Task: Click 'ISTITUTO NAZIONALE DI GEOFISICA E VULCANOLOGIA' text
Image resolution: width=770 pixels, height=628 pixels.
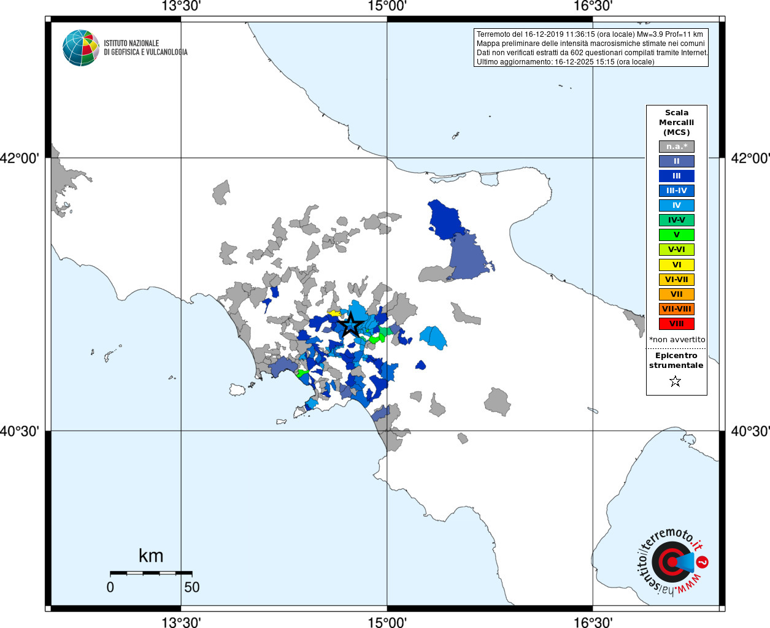Action: pos(145,48)
